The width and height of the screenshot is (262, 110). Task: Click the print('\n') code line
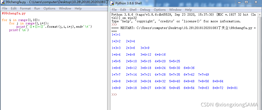pos(19,30)
